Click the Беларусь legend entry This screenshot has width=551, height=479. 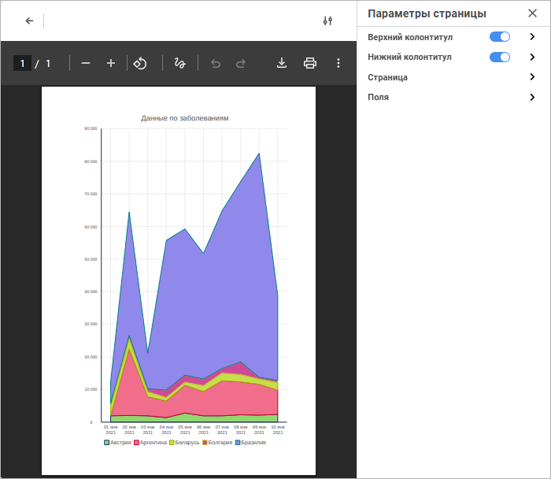coord(186,443)
